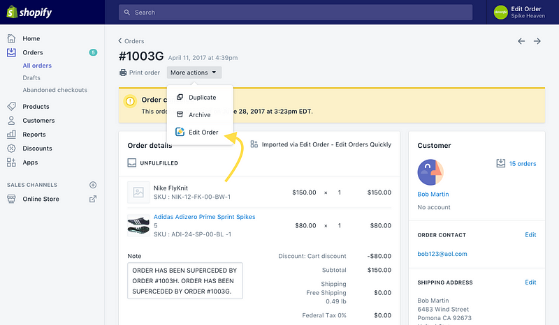Open Customers section
Viewport: 559px width, 325px height.
tap(38, 121)
